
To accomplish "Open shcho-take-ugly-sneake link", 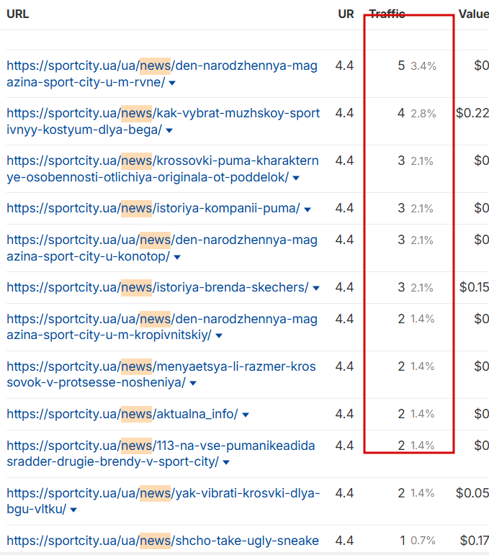I will (163, 541).
